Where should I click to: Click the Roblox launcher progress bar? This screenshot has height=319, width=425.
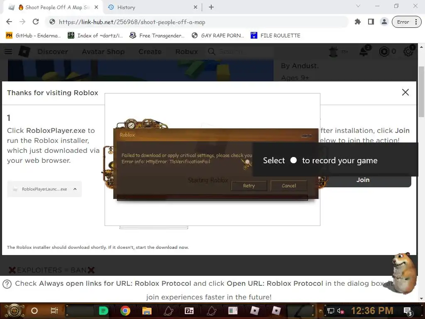point(212,197)
